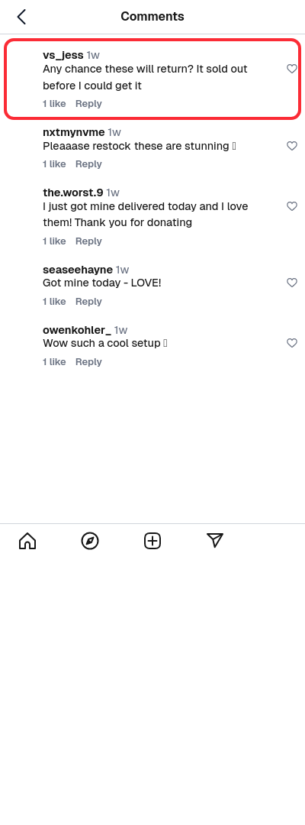The width and height of the screenshot is (305, 825).
Task: Open direct messages paper plane icon
Action: [215, 540]
